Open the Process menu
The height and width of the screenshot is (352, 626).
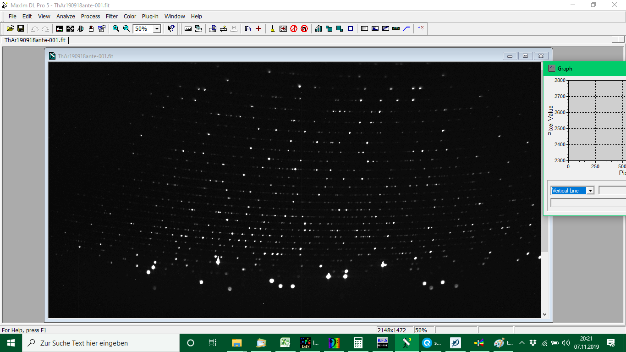click(x=90, y=16)
